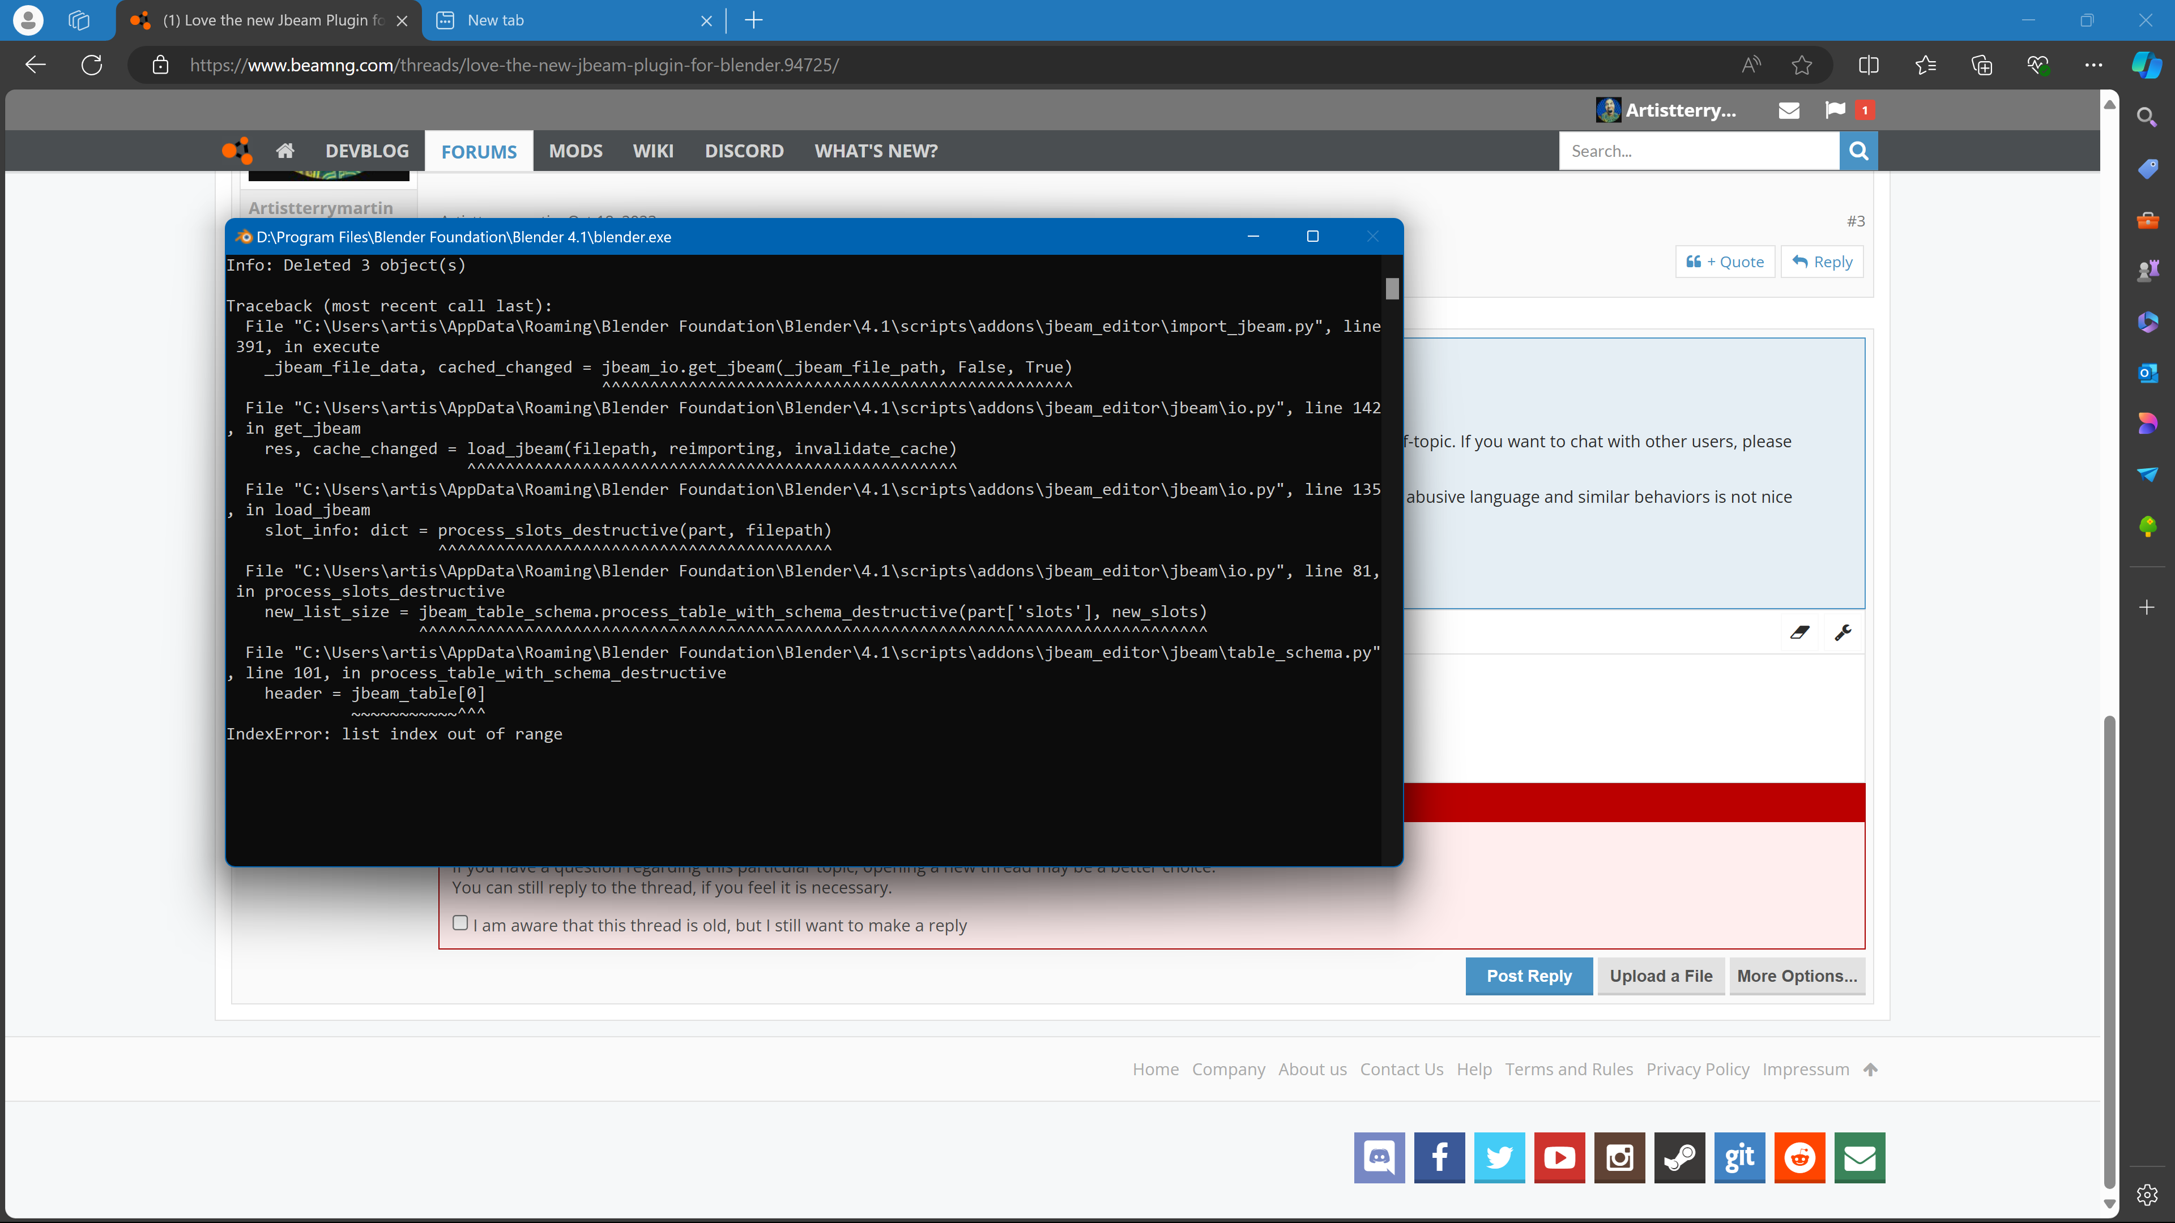2175x1223 pixels.
Task: Open the Twitter social link
Action: (1499, 1157)
